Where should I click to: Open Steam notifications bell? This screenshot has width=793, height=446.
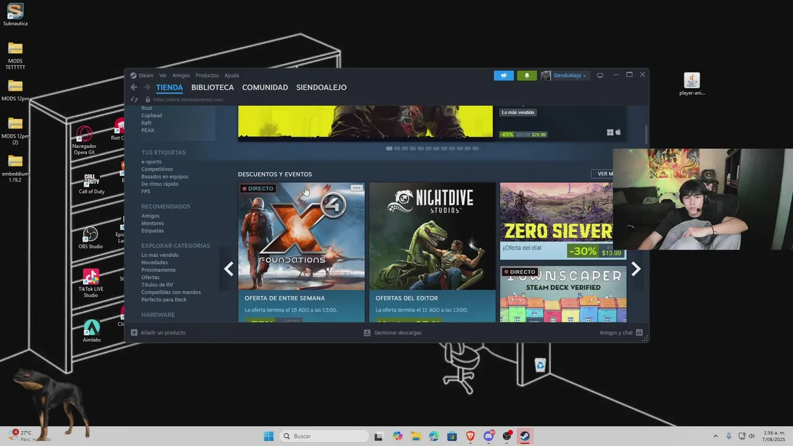[x=527, y=76]
